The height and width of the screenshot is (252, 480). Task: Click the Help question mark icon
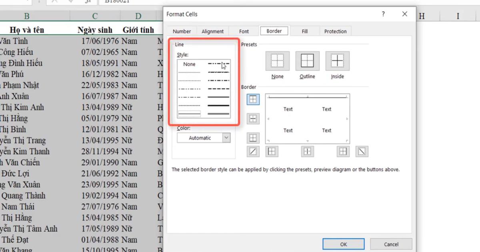click(x=383, y=14)
